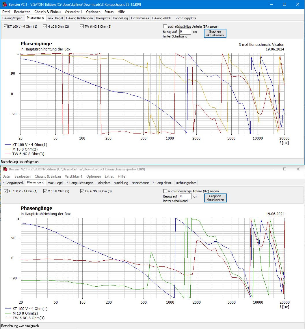The image size is (305, 329).
Task: Open F-Gang Richtungen tab in bottom window
Action: click(80, 183)
